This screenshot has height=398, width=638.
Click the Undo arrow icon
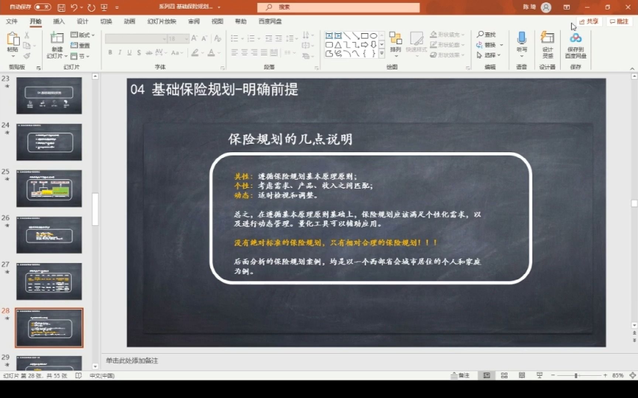74,7
